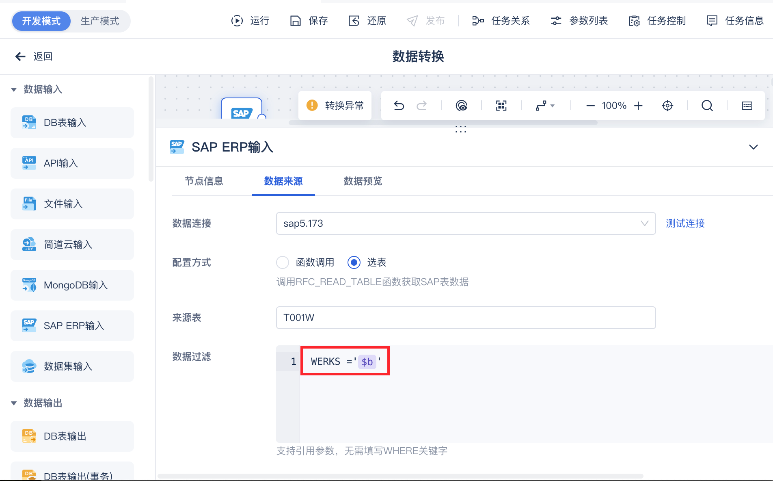Click the 来源表 input field T001W
Screen dimensions: 773x481
(466, 318)
